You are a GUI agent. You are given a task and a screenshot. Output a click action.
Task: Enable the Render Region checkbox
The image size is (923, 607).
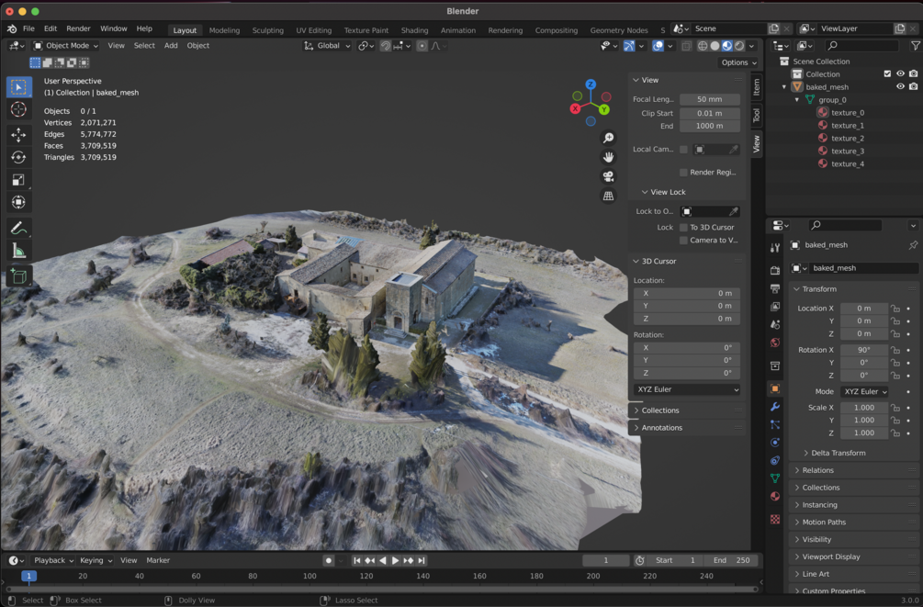coord(683,173)
